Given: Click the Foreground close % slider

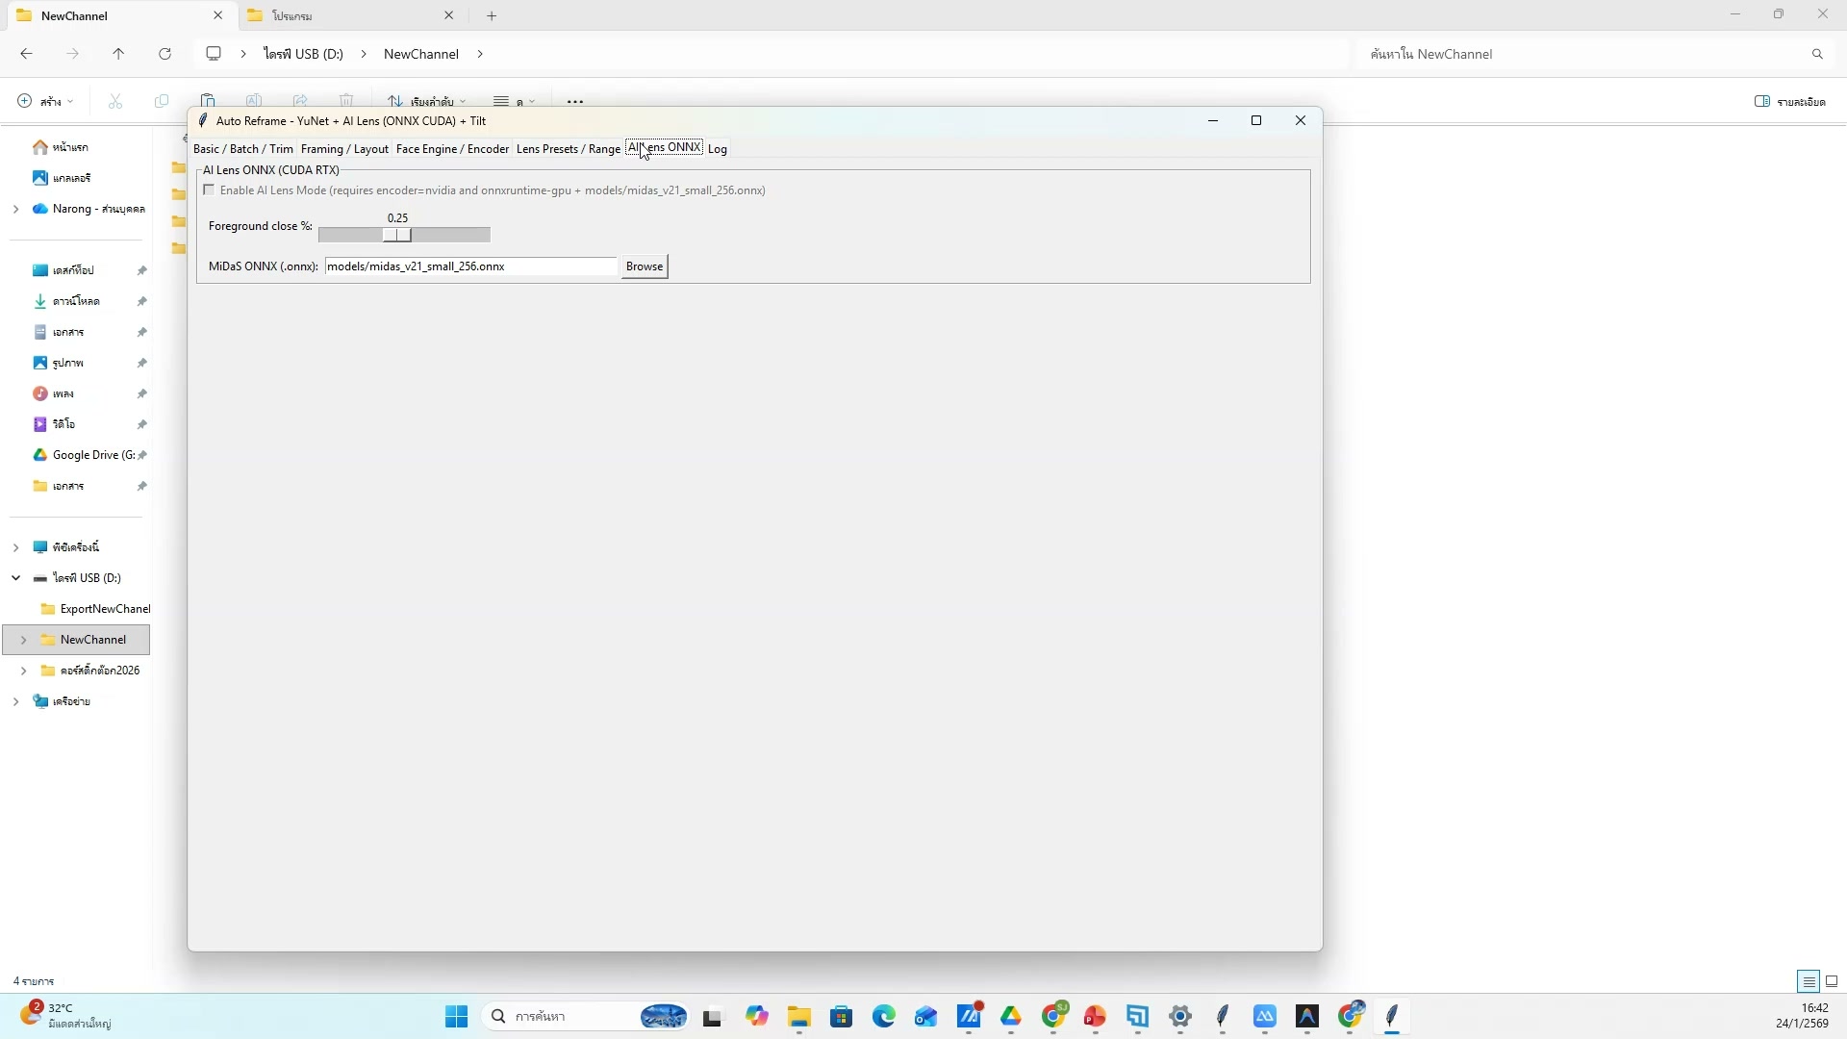Looking at the screenshot, I should (x=404, y=235).
